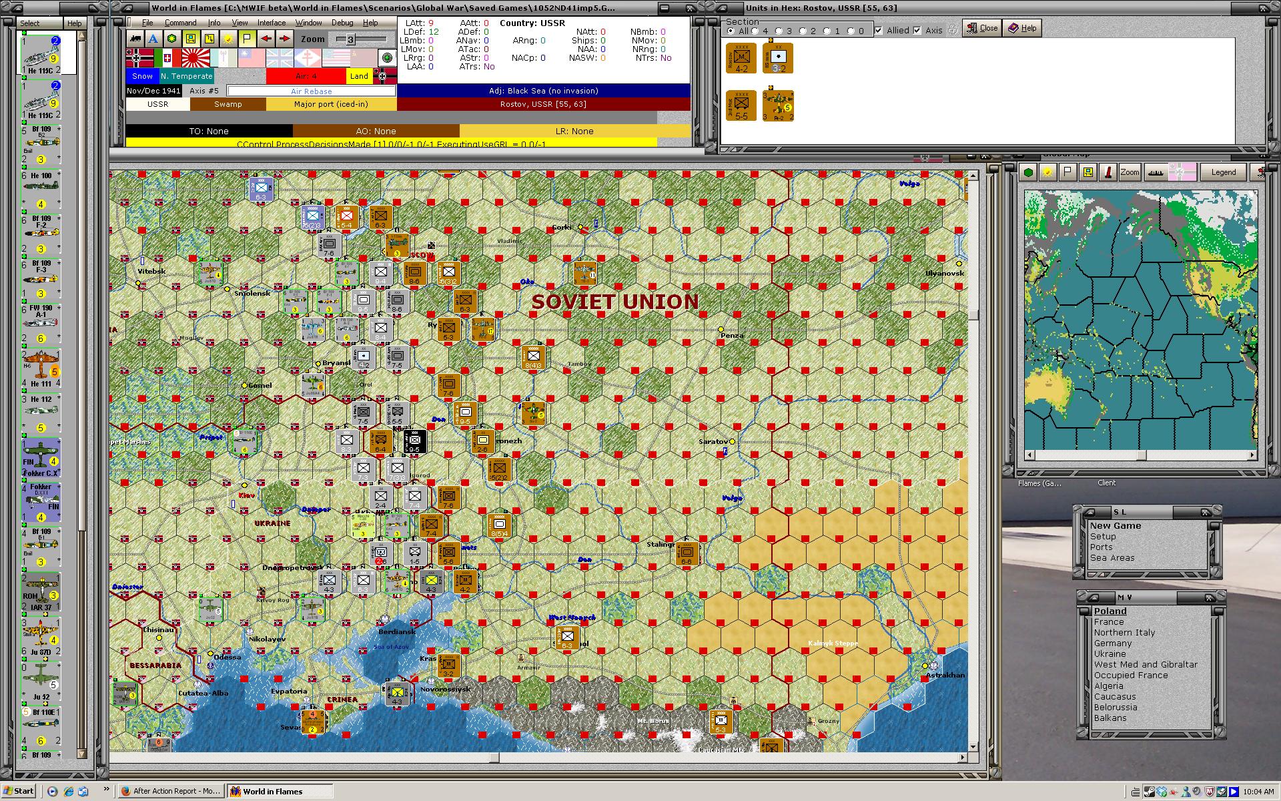Click the global map scrollbar right arrow
Viewport: 1281px width, 801px height.
(1252, 455)
